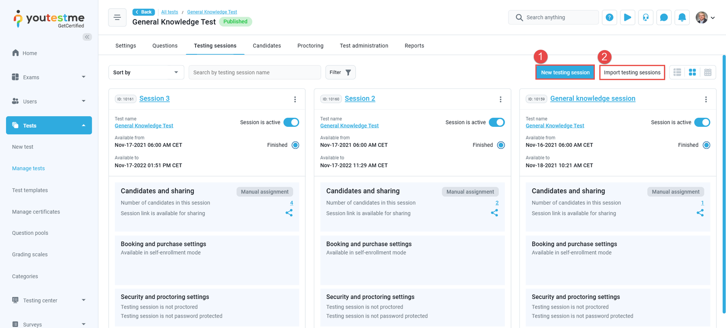Click the Filter funnel button

(340, 72)
